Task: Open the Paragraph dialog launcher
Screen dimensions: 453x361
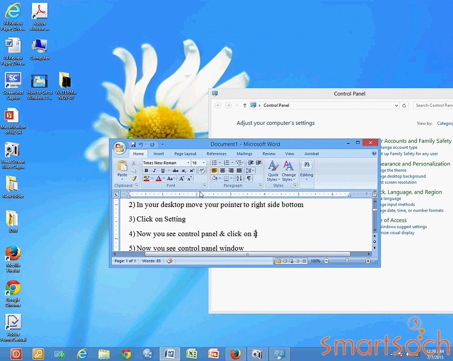Action: [260, 185]
